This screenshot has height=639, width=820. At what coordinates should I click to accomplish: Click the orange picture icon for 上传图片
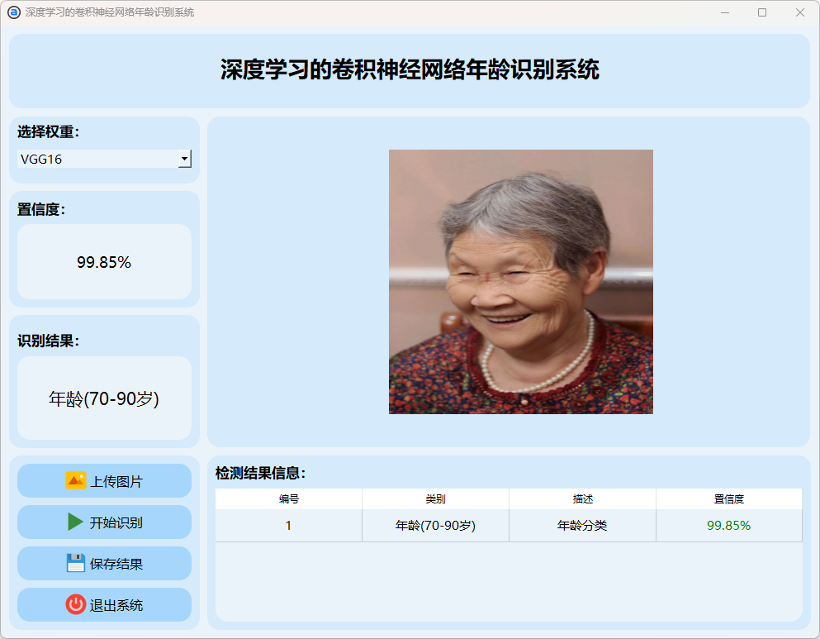click(x=76, y=480)
